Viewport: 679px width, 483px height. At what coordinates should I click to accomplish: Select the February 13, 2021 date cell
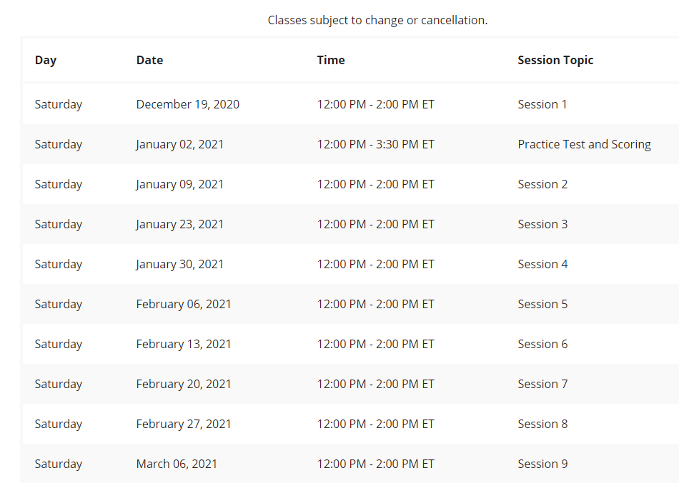pos(184,344)
